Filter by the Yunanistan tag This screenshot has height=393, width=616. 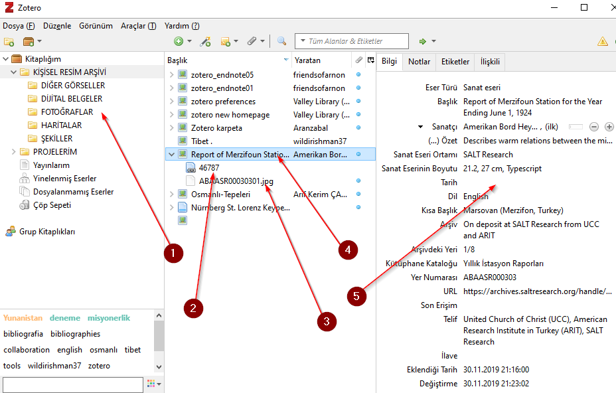point(23,318)
